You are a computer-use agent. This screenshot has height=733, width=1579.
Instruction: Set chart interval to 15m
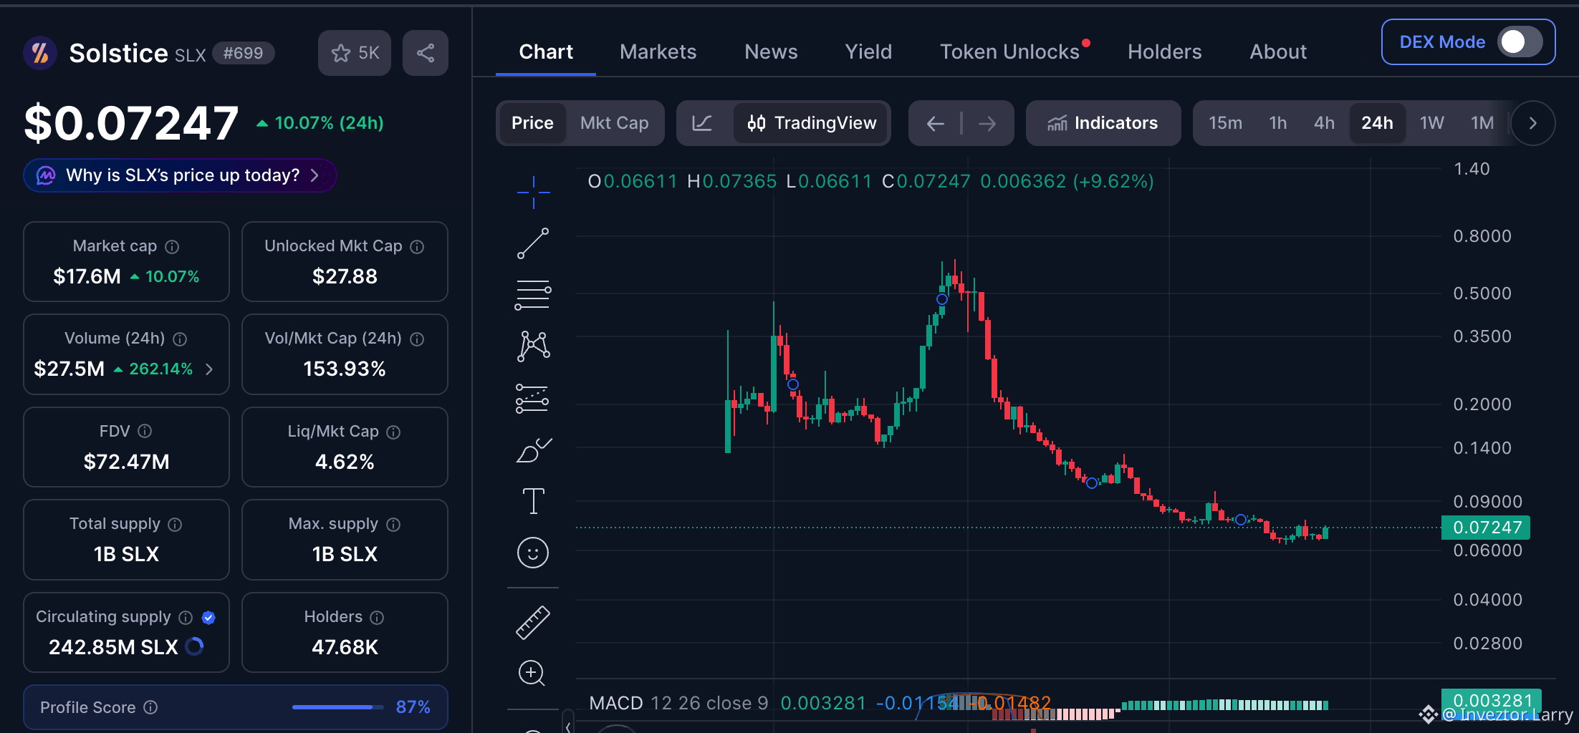[1225, 123]
